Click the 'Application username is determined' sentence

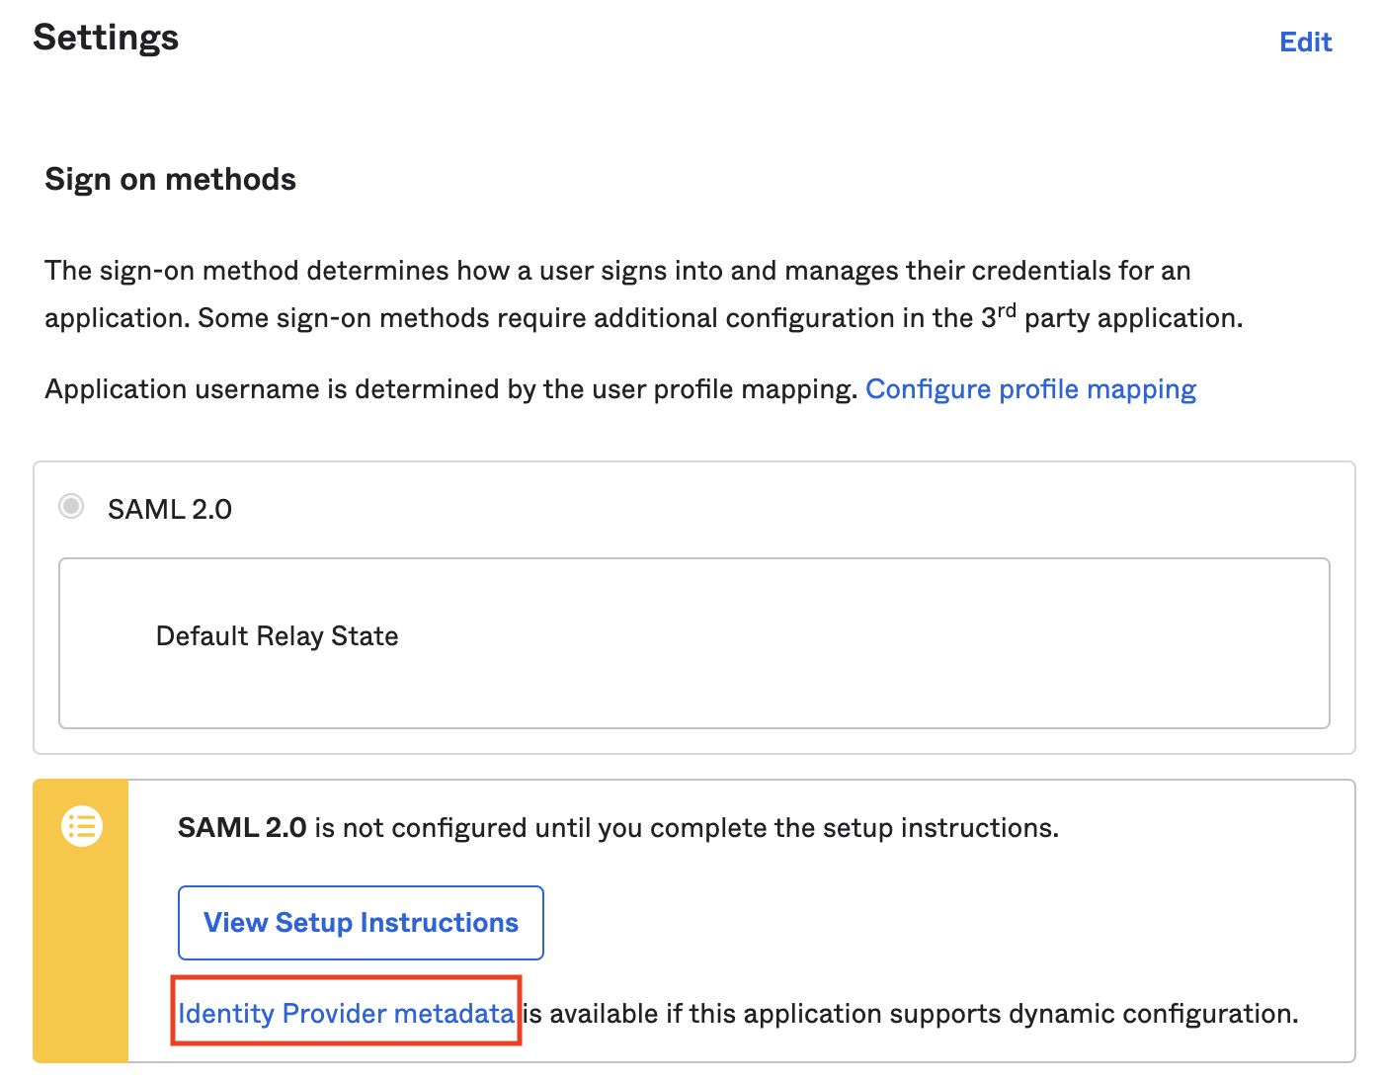(x=450, y=389)
